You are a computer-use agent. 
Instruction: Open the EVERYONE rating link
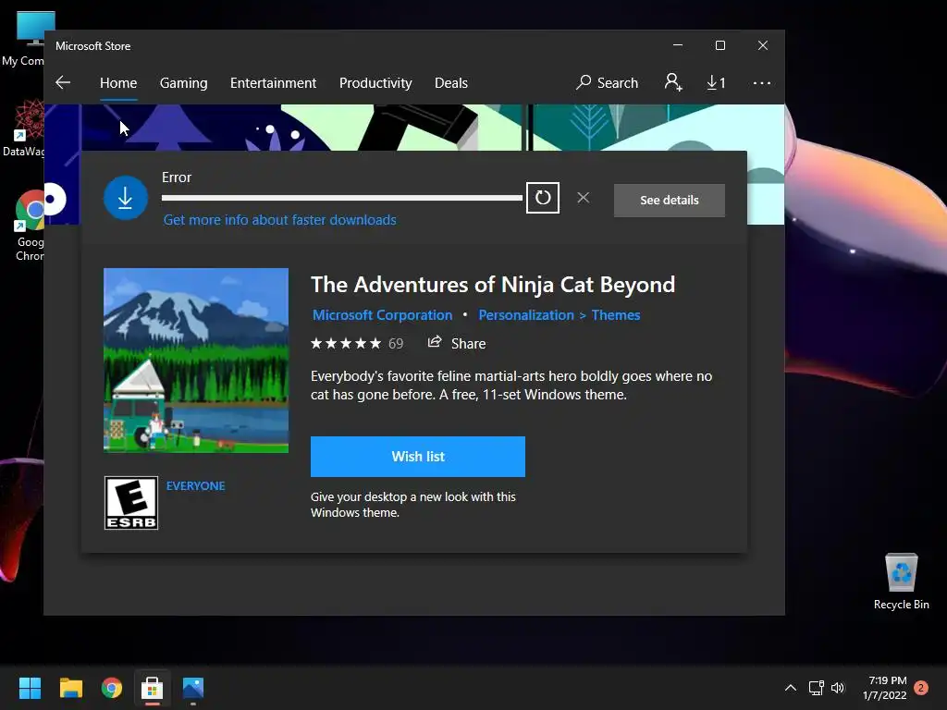coord(196,486)
